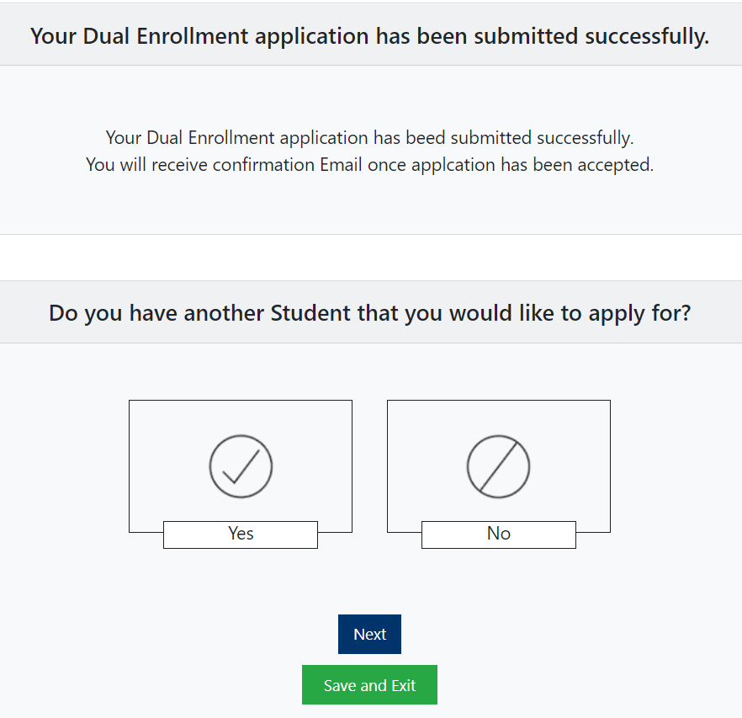Click the green Save and Exit button
742x718 pixels.
pyautogui.click(x=369, y=685)
